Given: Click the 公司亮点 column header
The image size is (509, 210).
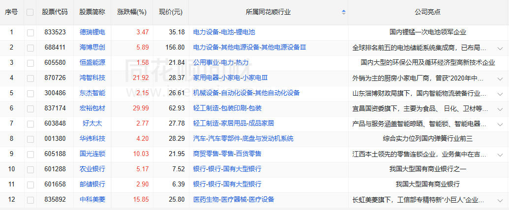Looking at the screenshot, I should (x=428, y=12).
